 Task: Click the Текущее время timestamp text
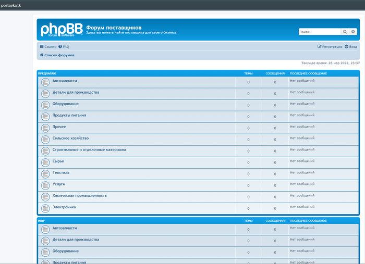click(331, 63)
